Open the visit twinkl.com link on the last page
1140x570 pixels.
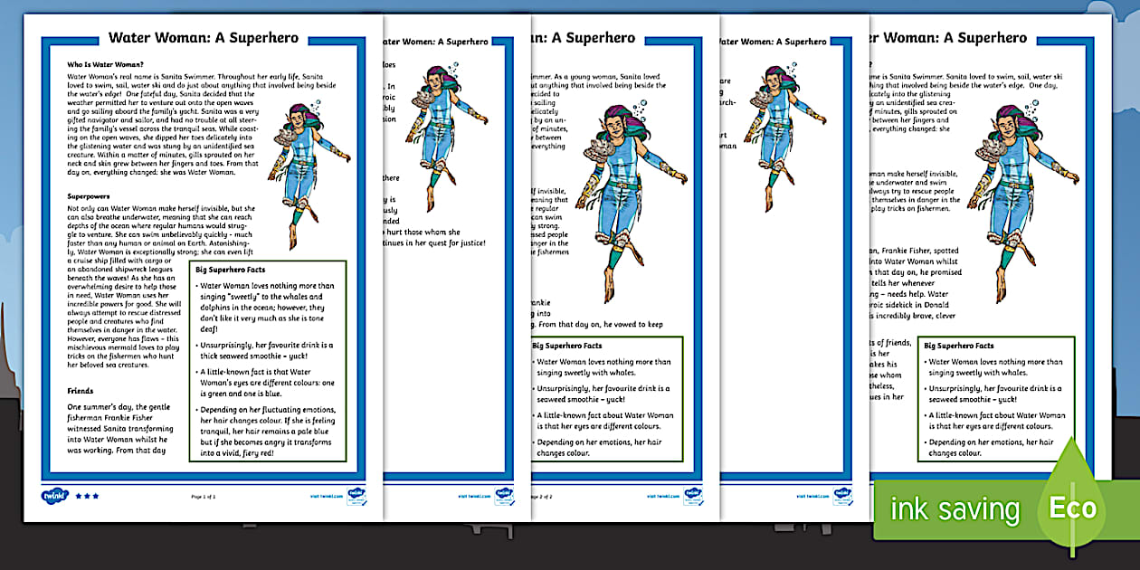click(812, 497)
